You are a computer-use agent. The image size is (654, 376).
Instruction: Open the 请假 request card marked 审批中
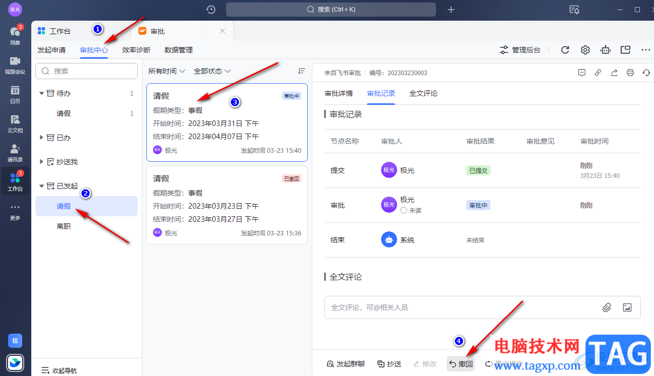pyautogui.click(x=227, y=122)
